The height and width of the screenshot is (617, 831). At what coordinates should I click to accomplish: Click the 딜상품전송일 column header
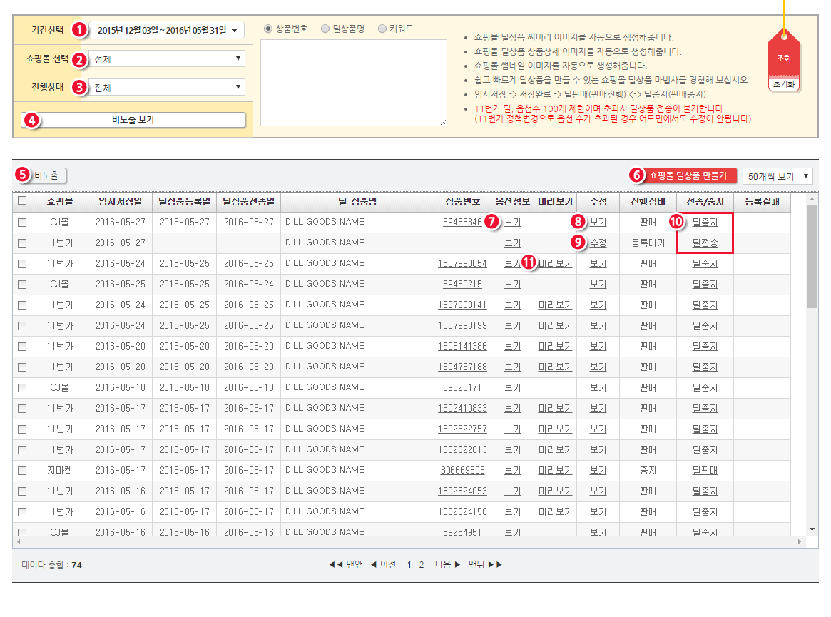(248, 201)
